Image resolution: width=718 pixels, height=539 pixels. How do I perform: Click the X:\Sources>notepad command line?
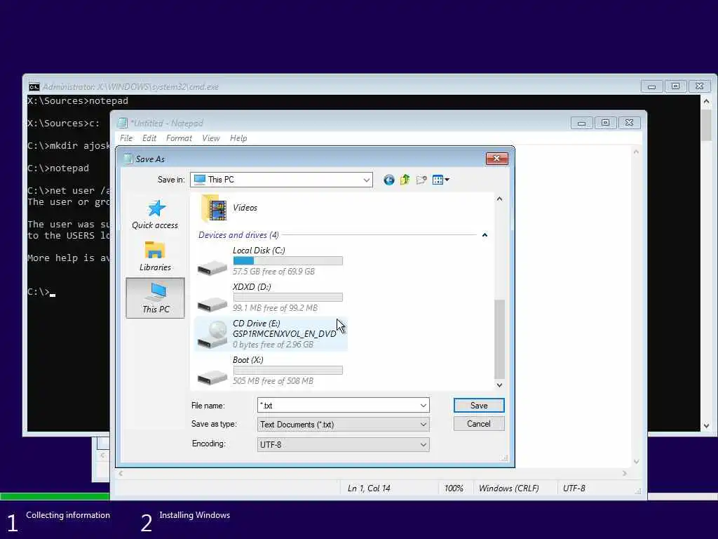(78, 101)
